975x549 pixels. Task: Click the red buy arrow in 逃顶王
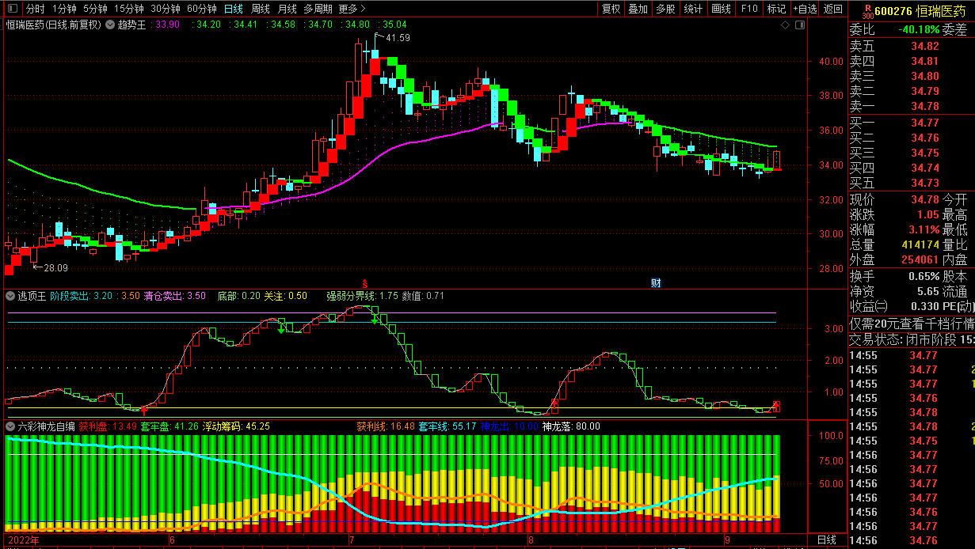click(143, 409)
